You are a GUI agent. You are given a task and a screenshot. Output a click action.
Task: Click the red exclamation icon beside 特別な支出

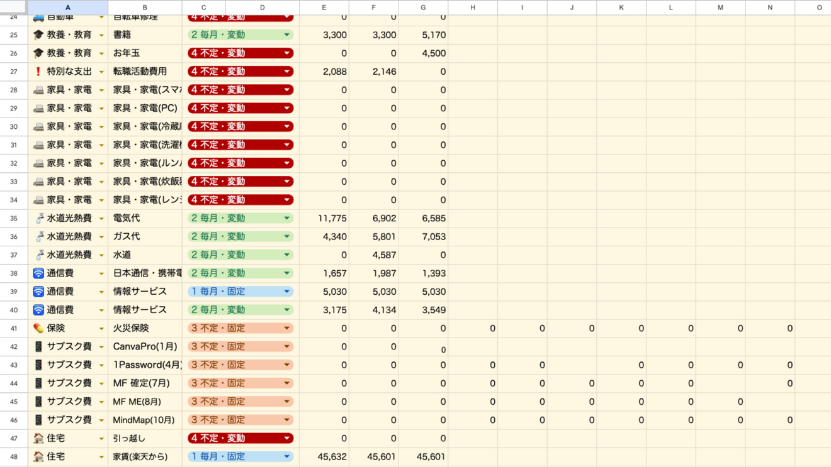pos(38,72)
